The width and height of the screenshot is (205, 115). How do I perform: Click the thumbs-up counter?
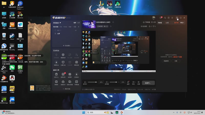150,26
